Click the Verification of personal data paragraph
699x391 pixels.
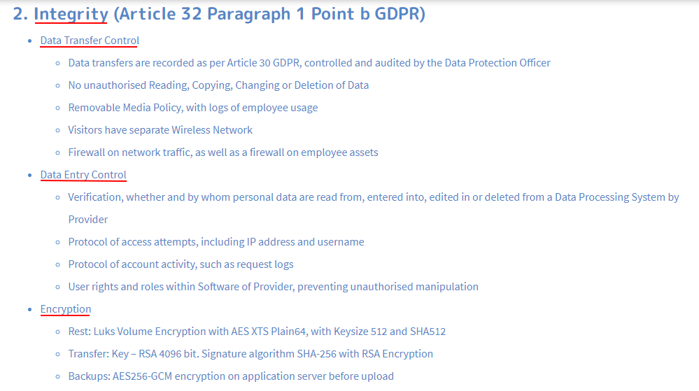373,208
